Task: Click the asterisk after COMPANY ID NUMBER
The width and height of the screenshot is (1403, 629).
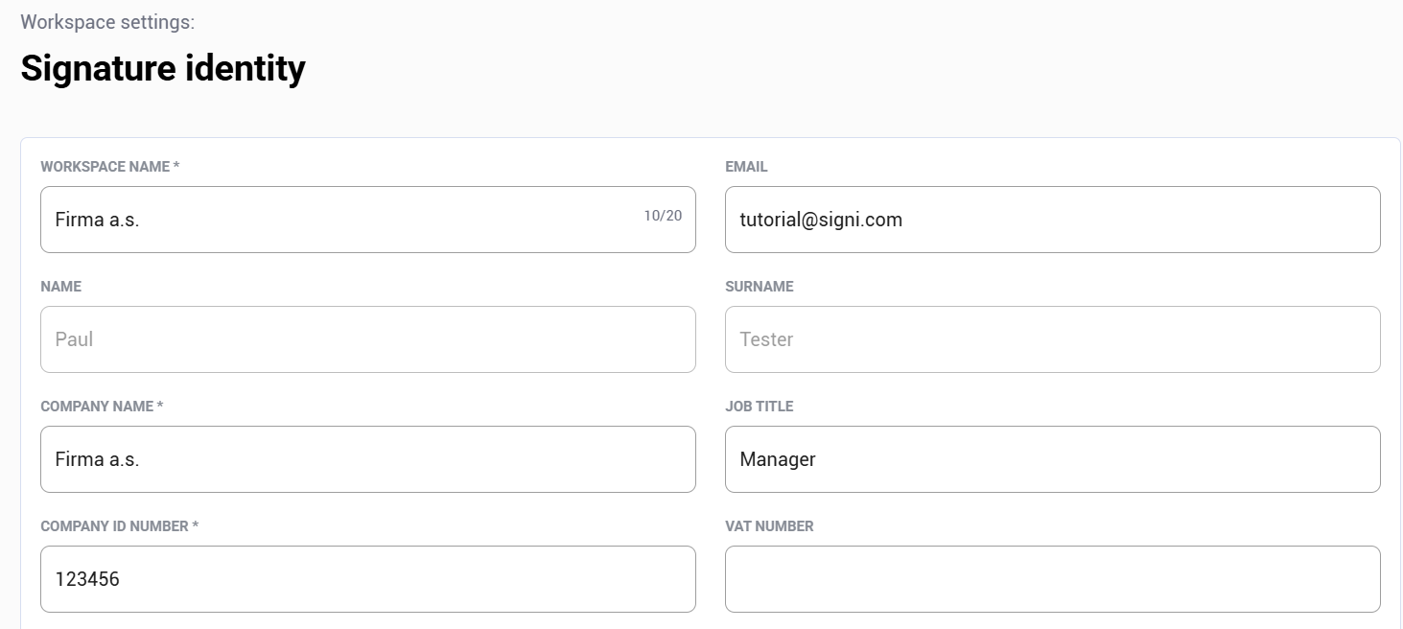Action: pyautogui.click(x=196, y=525)
